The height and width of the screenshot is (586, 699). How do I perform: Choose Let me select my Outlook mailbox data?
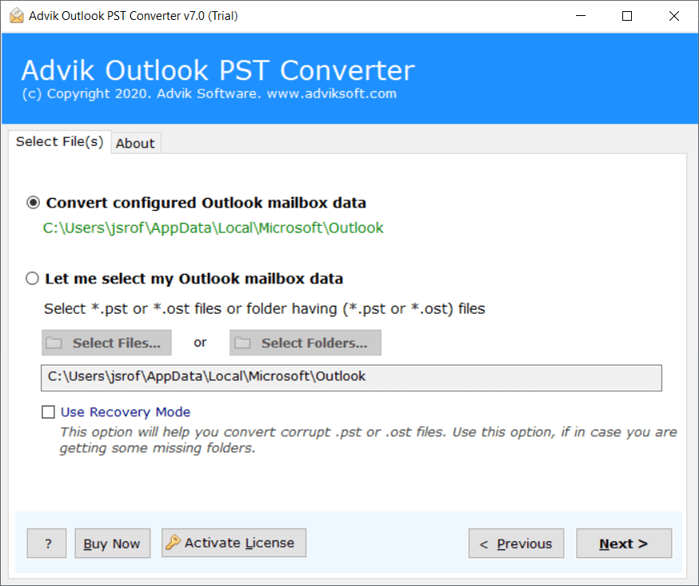point(32,279)
